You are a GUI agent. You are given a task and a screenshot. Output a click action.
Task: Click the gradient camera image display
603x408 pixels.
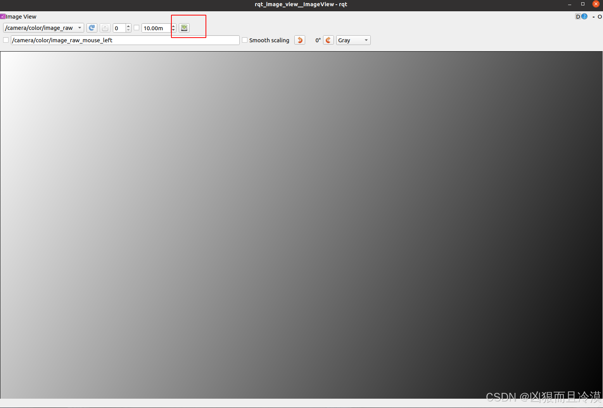click(x=301, y=225)
